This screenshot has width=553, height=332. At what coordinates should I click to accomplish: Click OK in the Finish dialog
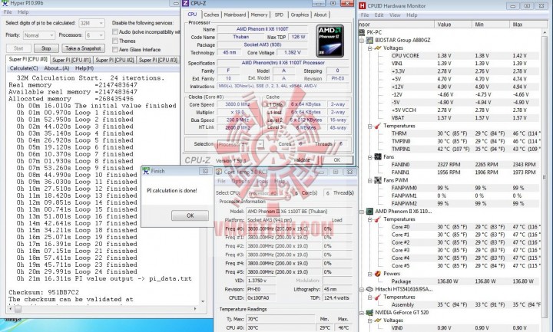[x=190, y=215]
